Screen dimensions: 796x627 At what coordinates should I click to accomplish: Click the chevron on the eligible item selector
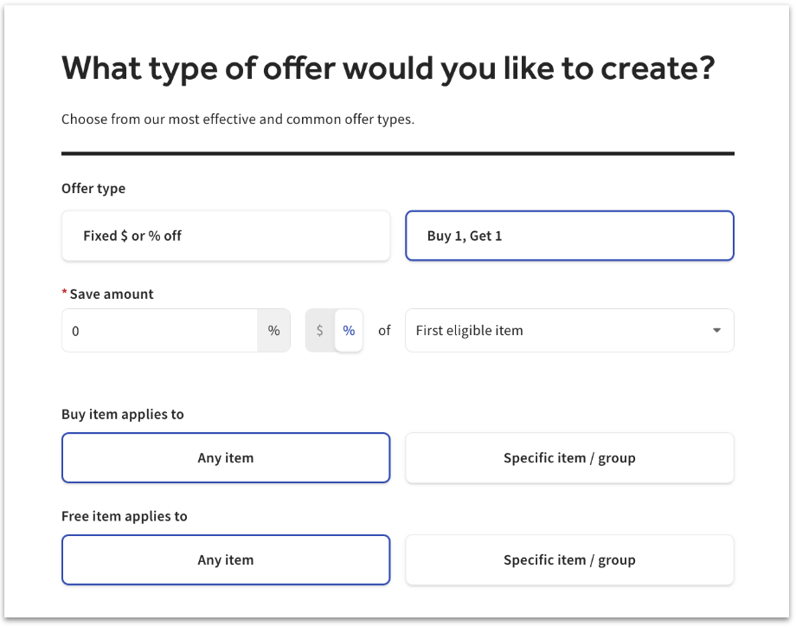716,330
